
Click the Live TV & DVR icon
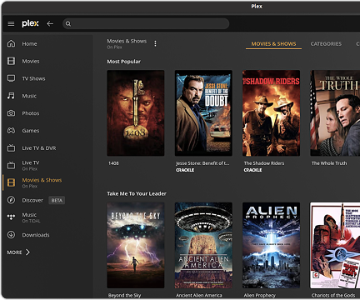pyautogui.click(x=11, y=147)
